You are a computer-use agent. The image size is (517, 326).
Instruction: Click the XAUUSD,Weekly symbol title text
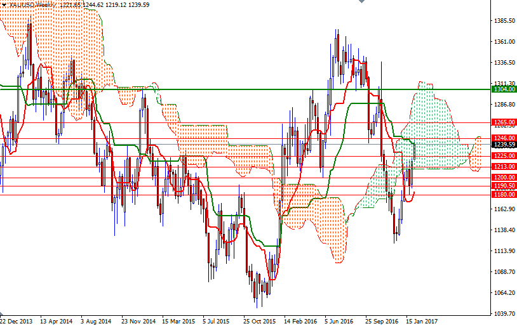coord(32,4)
